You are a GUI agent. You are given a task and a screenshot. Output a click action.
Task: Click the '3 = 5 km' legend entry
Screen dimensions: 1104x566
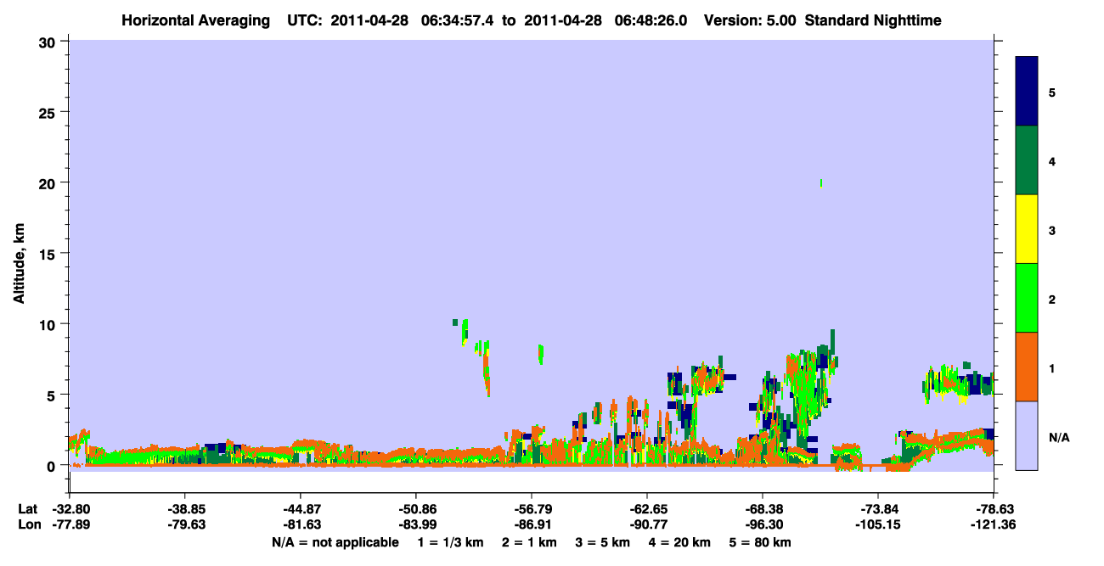tap(604, 542)
